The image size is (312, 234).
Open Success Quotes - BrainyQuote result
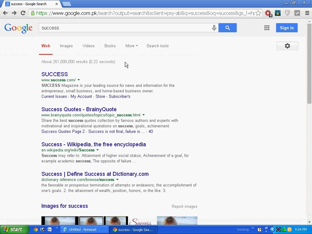click(79, 109)
